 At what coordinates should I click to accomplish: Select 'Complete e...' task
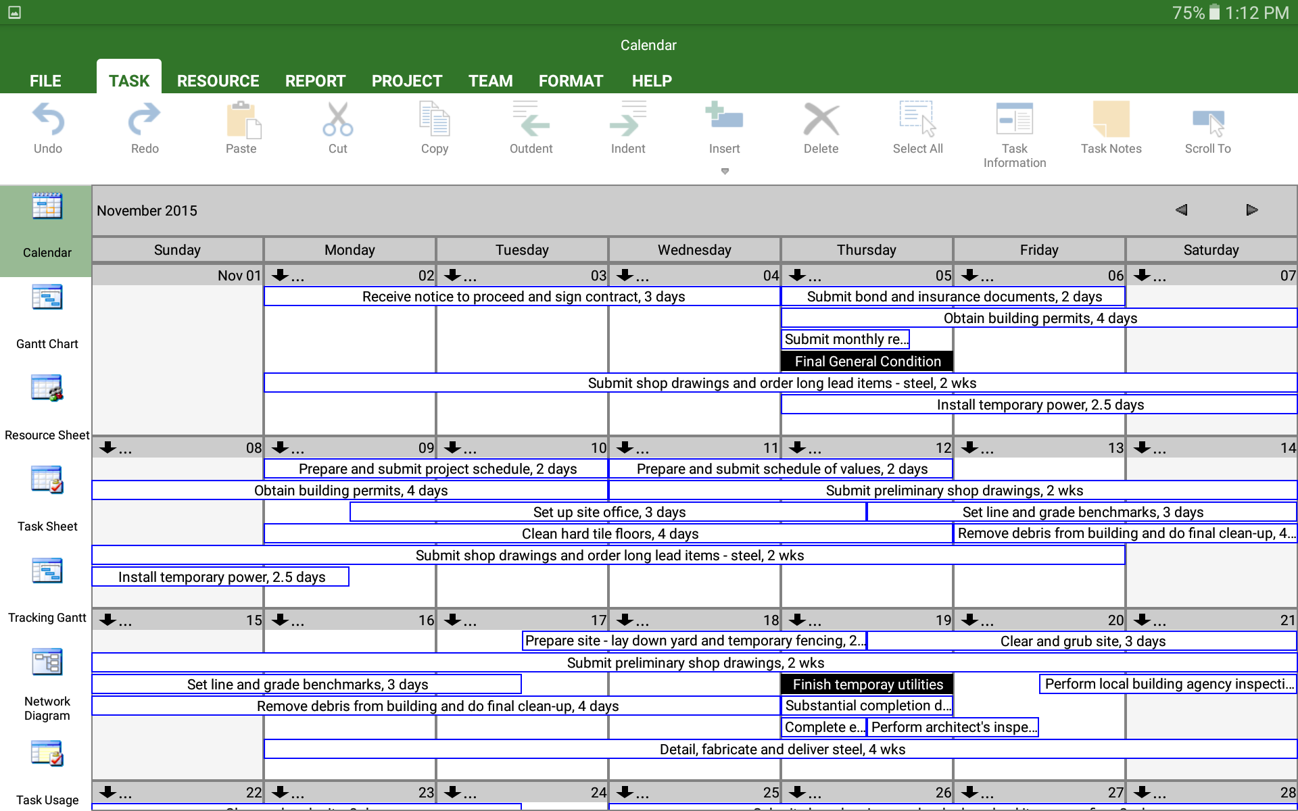(824, 727)
